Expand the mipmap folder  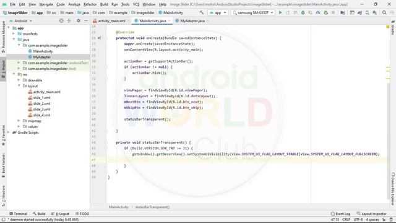19,121
